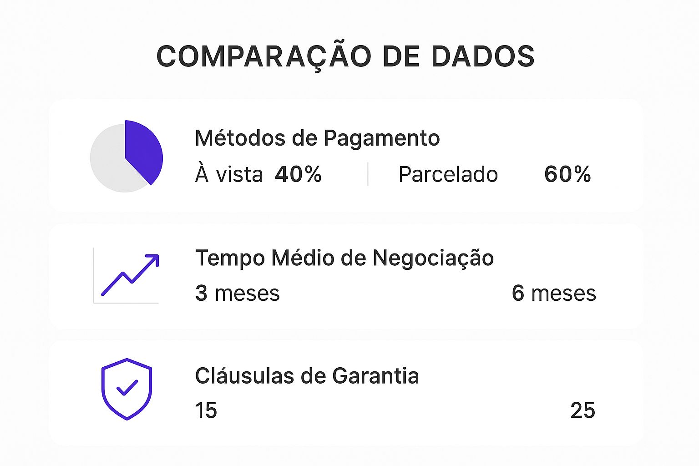Click the Parcelado label
Viewport: 699px width, 466px height.
pyautogui.click(x=448, y=174)
